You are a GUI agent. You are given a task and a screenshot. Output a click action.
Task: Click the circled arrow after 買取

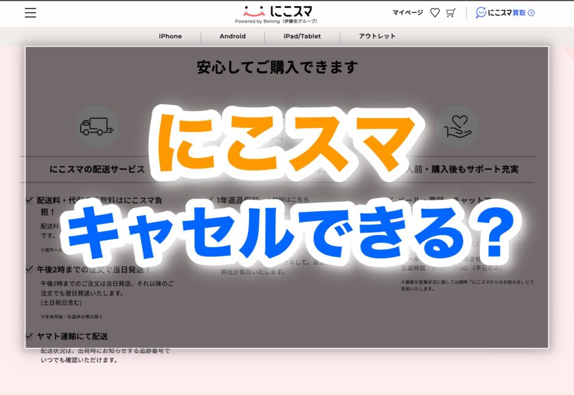(531, 13)
